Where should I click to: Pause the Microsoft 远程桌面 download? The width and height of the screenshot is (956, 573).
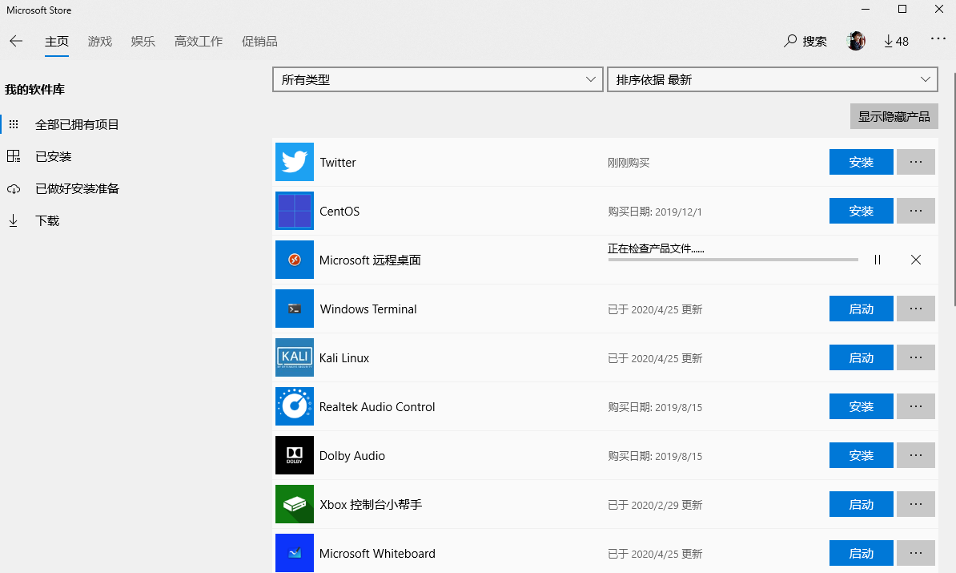click(878, 260)
